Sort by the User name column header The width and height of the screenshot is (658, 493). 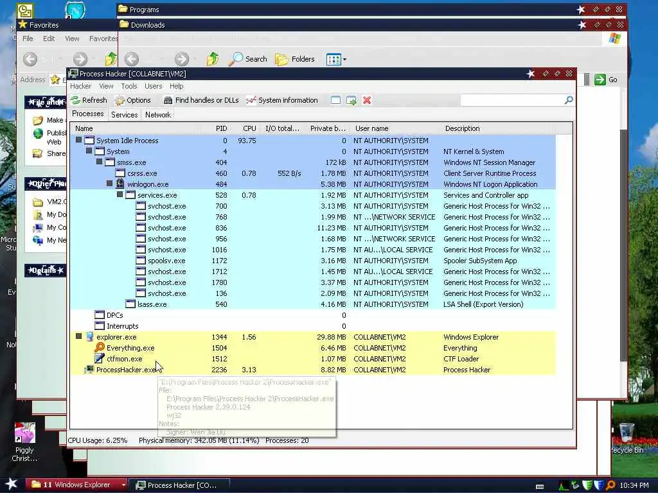click(395, 128)
